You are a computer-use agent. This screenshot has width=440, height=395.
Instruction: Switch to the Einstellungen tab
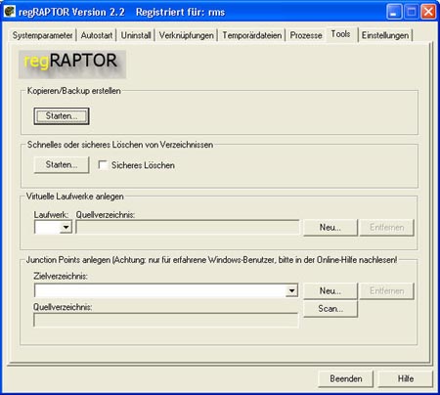click(x=385, y=35)
